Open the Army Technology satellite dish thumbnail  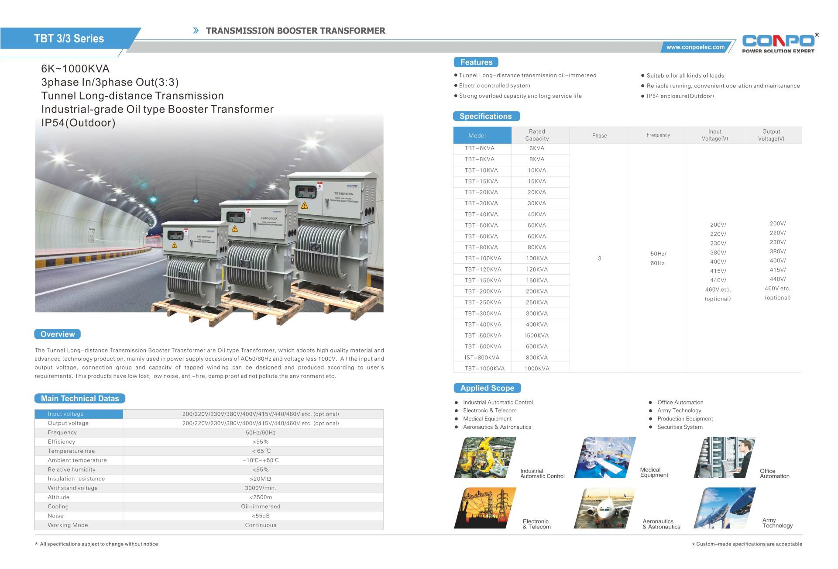(725, 508)
